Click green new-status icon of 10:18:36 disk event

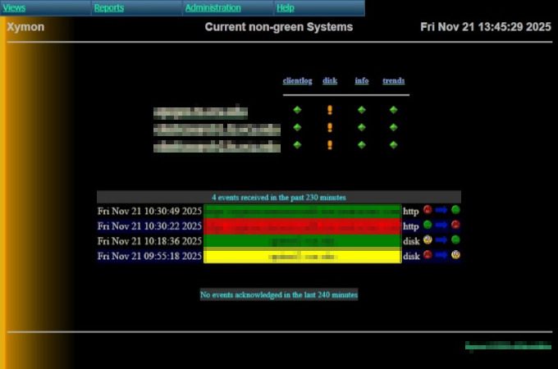pyautogui.click(x=455, y=239)
